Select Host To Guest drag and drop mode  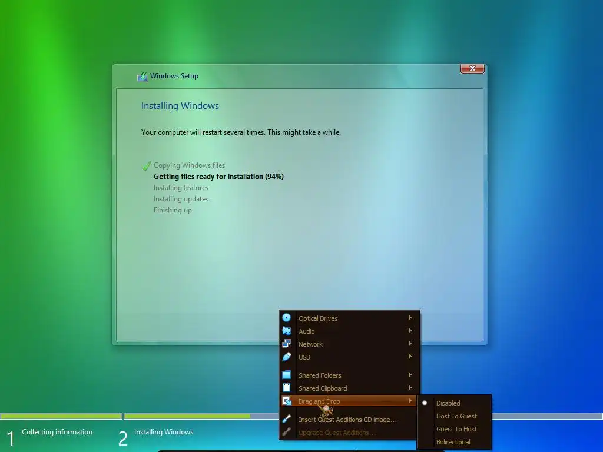(x=454, y=416)
